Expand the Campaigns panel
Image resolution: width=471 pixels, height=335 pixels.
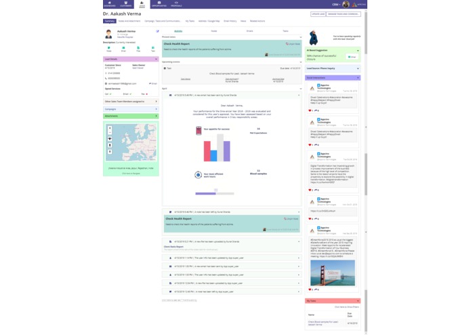[x=156, y=109]
